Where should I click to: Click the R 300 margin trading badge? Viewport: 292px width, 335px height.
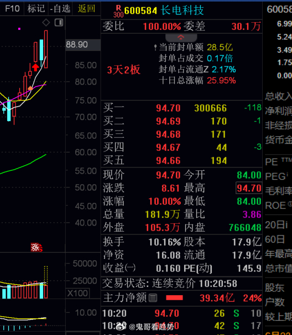click(118, 11)
